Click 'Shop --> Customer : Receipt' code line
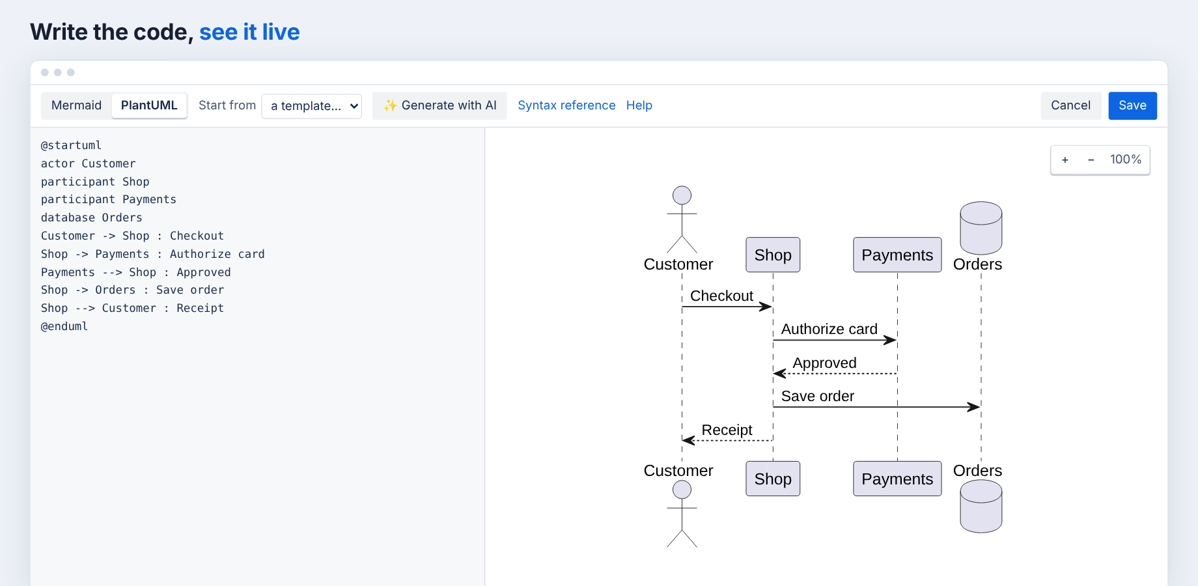Image resolution: width=1198 pixels, height=586 pixels. pyautogui.click(x=132, y=308)
